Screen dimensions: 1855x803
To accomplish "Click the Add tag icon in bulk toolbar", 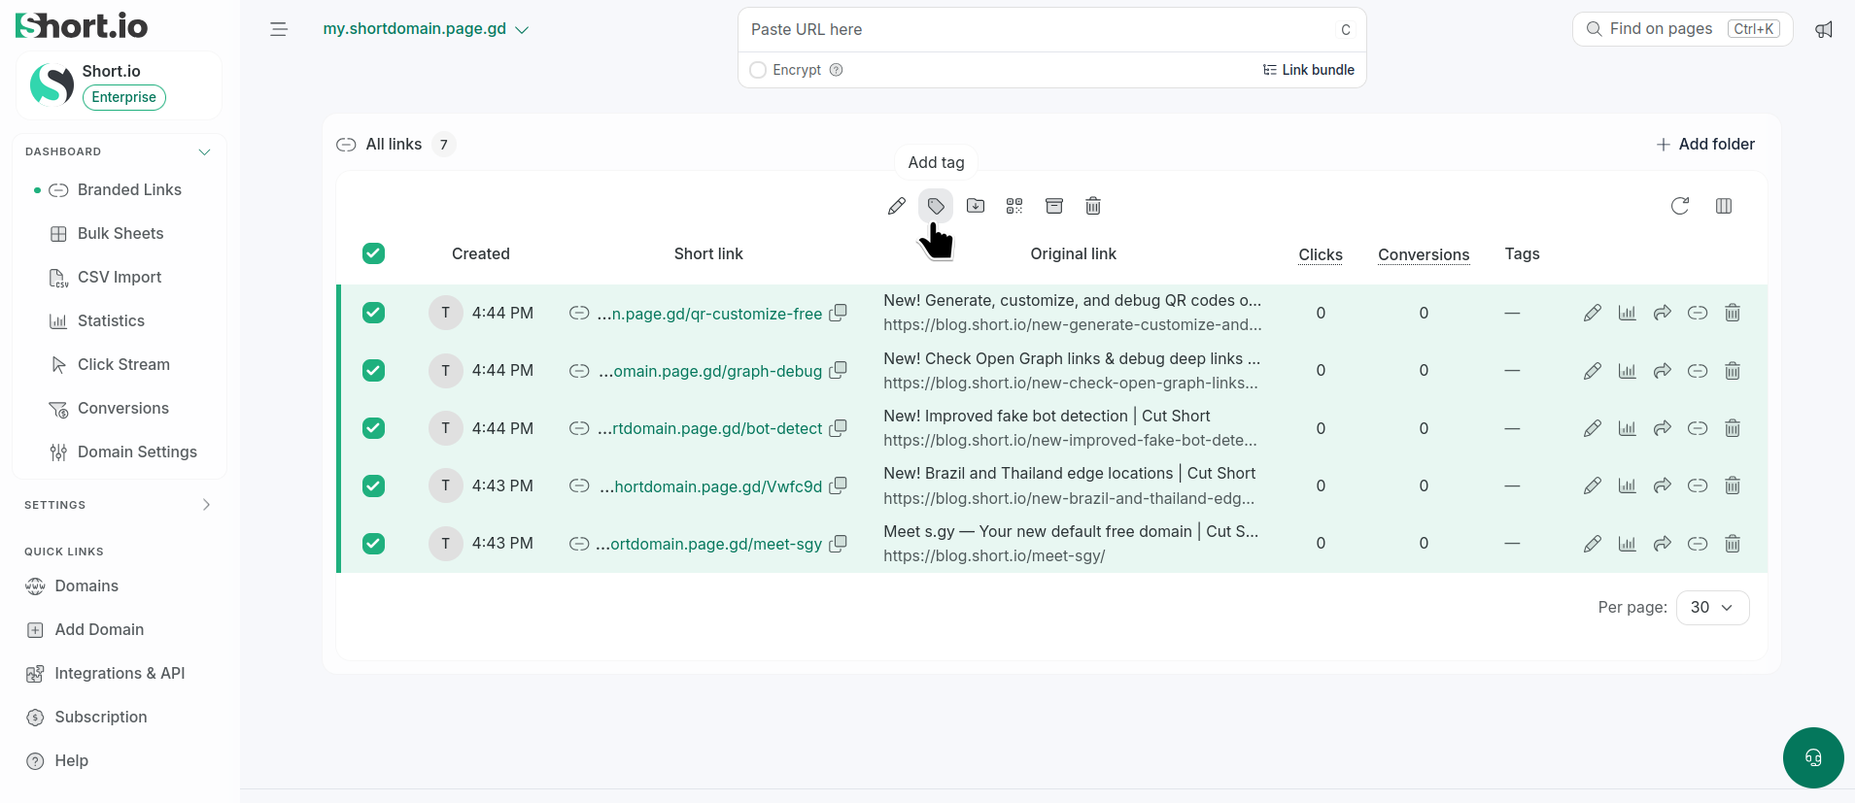I will 936,206.
